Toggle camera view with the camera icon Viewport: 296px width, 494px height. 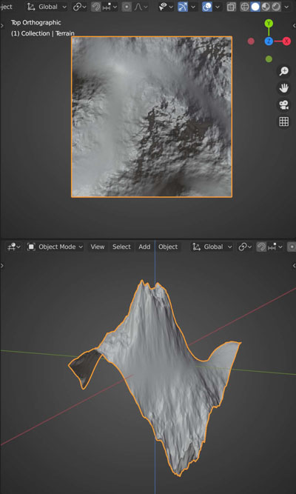point(283,105)
